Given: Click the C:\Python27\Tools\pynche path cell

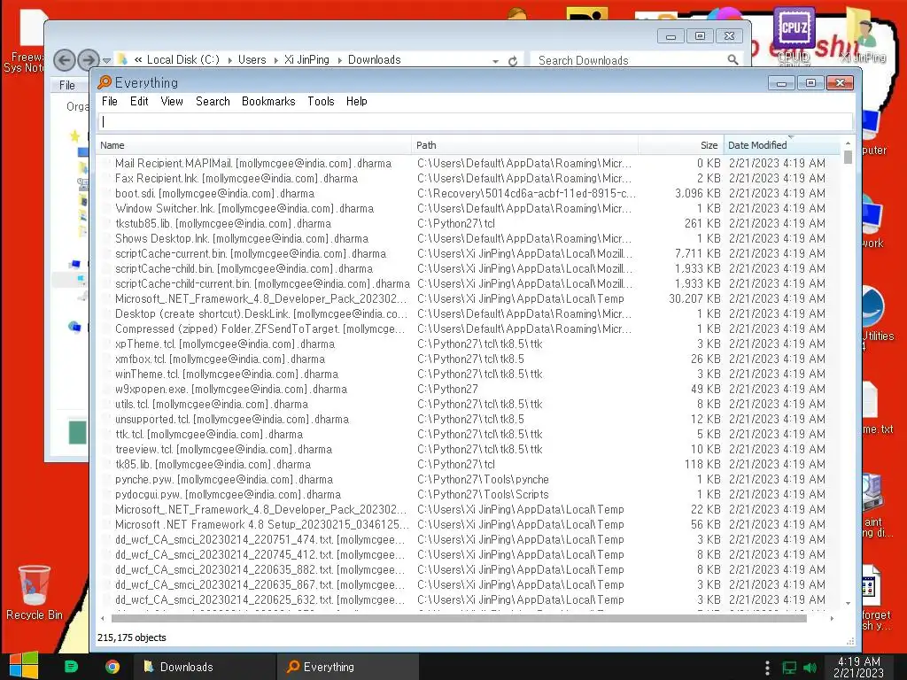Looking at the screenshot, I should click(483, 479).
